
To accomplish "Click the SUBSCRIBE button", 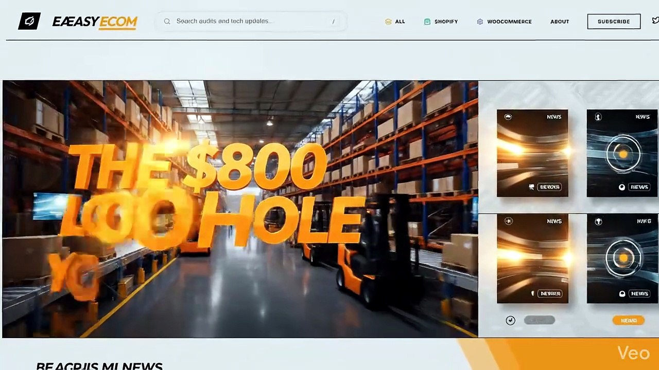I will (x=614, y=22).
